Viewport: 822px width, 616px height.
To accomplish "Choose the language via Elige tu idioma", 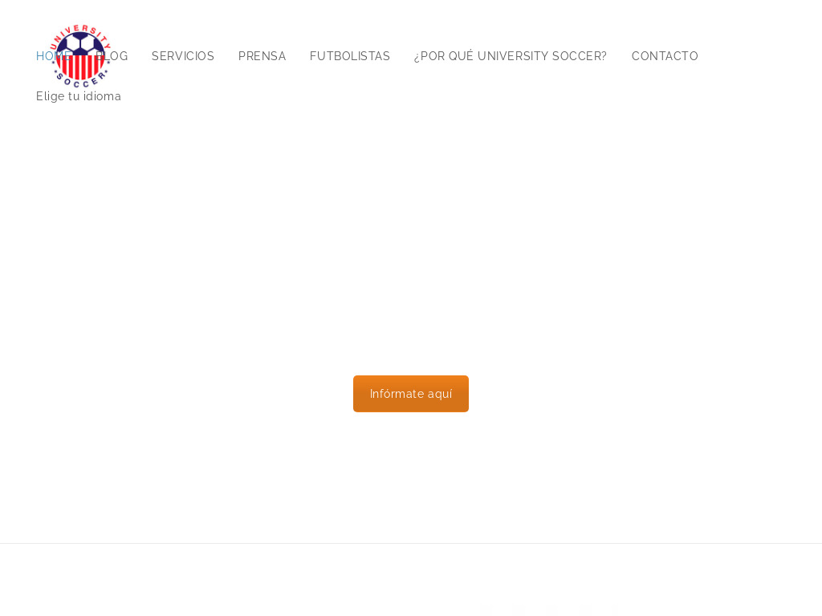I will (x=79, y=97).
